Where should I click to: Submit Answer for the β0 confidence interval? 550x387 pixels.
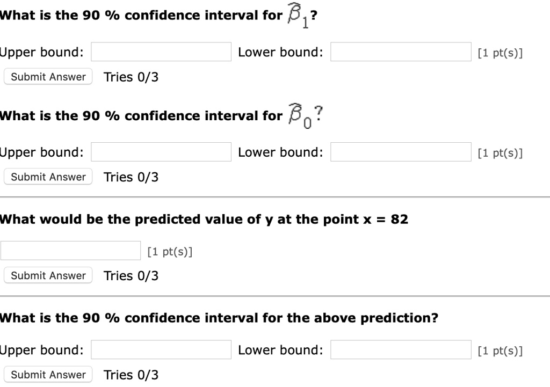coord(48,177)
